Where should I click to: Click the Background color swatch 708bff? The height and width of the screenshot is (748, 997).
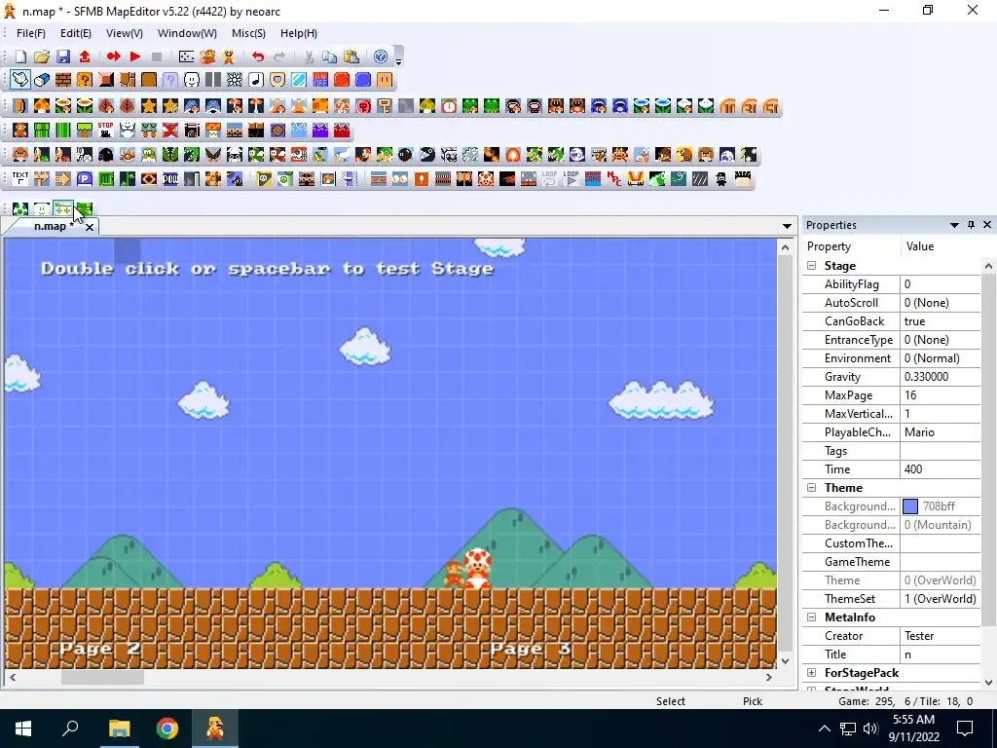[910, 506]
